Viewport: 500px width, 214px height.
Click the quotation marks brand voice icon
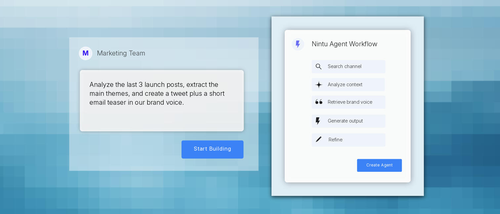pos(319,102)
